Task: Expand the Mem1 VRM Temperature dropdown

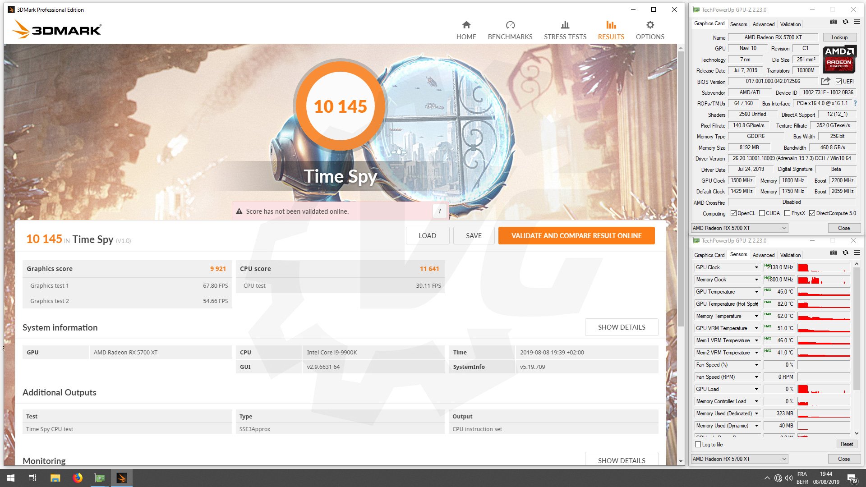Action: pyautogui.click(x=756, y=340)
